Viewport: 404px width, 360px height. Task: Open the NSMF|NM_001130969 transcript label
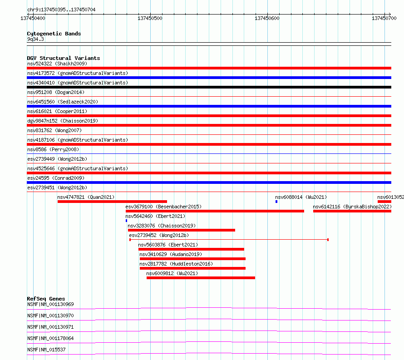tap(50, 304)
